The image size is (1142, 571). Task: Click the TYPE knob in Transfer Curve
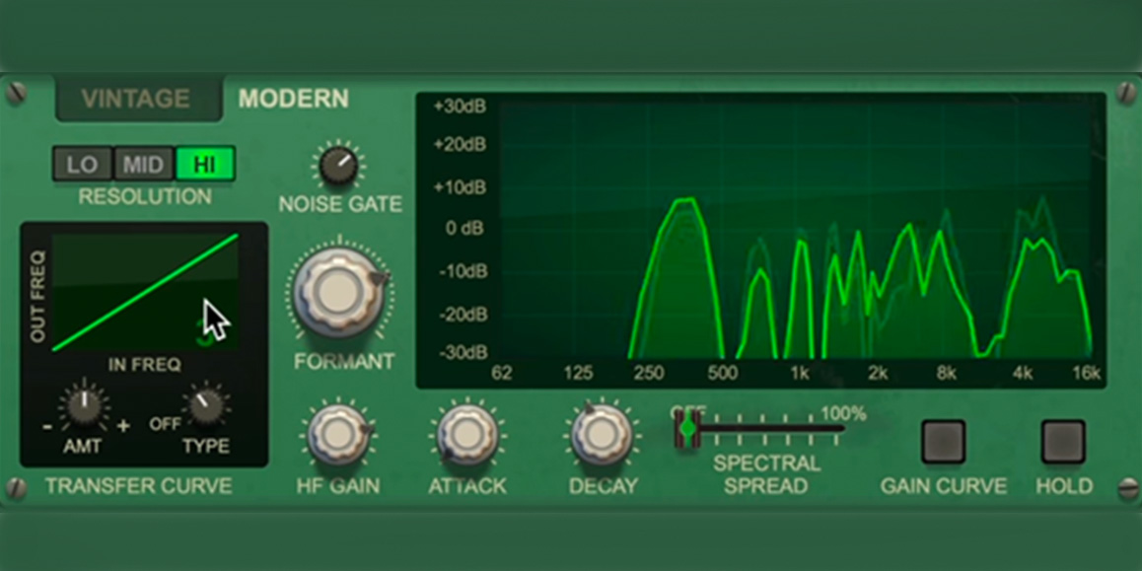click(x=206, y=404)
